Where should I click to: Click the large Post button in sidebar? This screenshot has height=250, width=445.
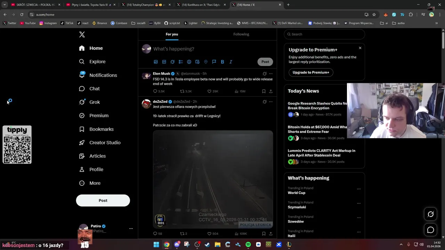[x=103, y=200]
